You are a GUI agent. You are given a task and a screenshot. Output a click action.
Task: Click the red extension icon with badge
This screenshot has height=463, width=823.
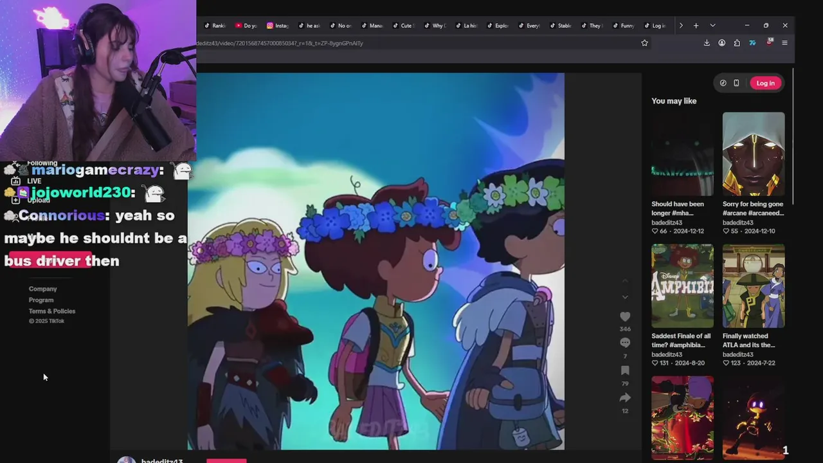point(770,42)
